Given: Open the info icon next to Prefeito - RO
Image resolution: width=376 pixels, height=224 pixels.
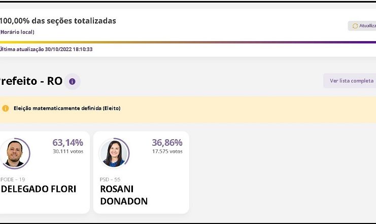Looking at the screenshot, I should (72, 81).
